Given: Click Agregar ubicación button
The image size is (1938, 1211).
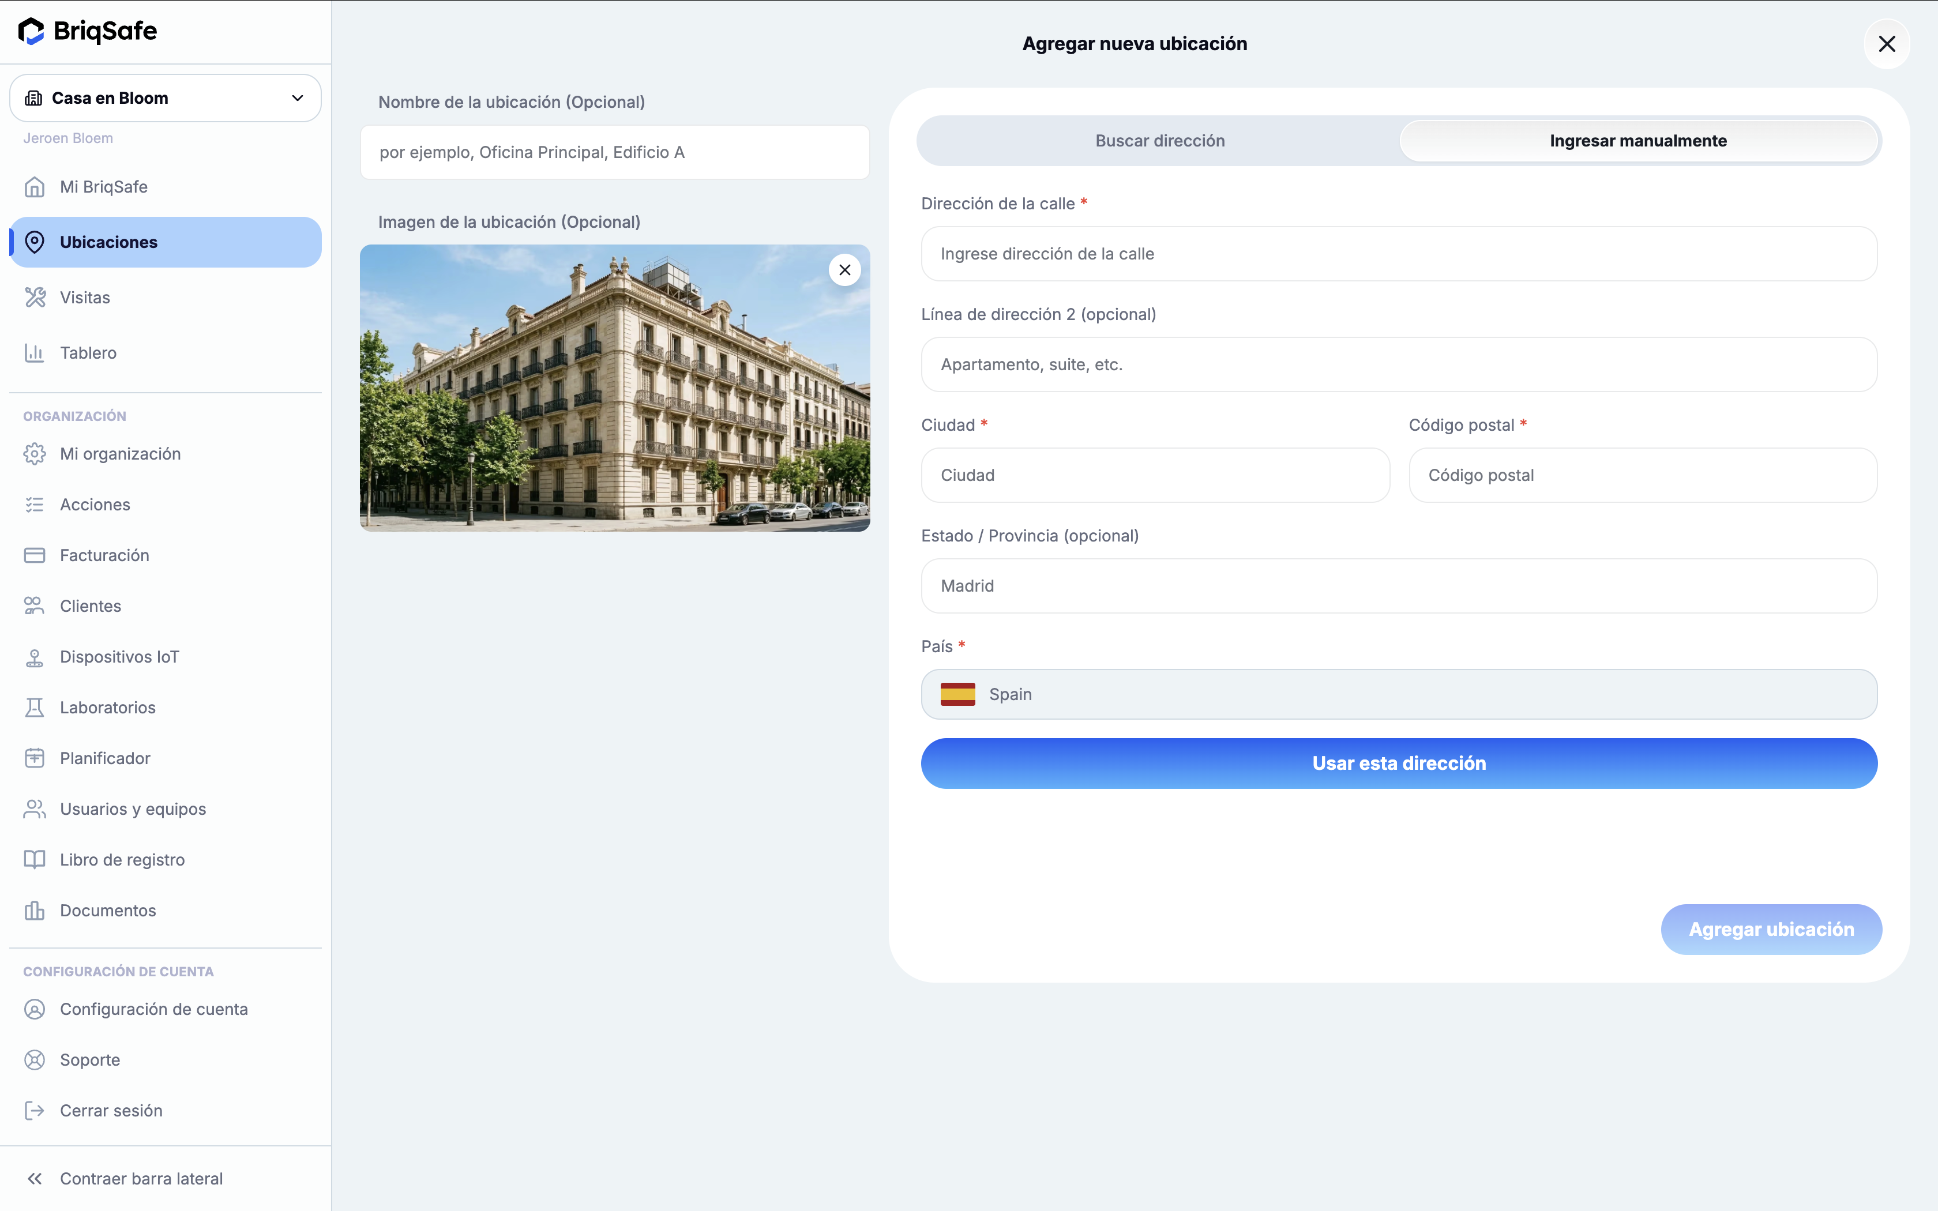Looking at the screenshot, I should click(x=1771, y=929).
